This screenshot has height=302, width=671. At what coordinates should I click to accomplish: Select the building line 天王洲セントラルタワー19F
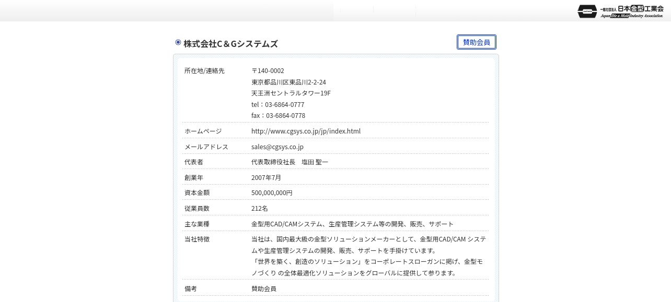coord(291,93)
